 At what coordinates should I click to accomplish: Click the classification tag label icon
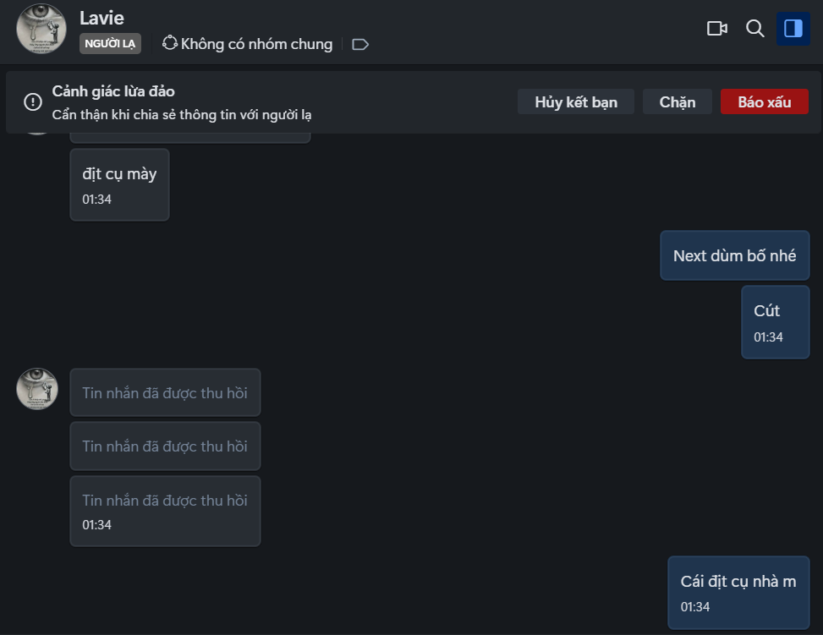click(359, 44)
